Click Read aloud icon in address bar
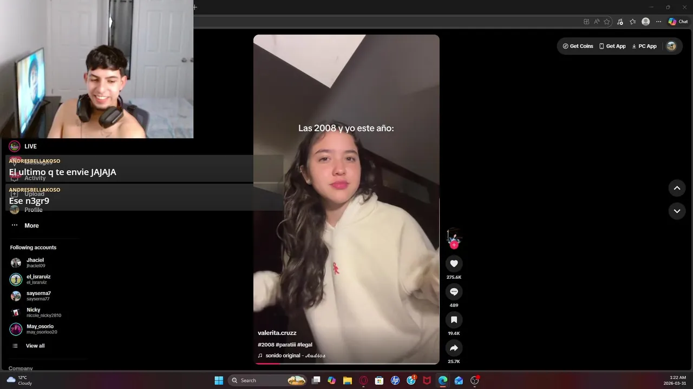This screenshot has height=389, width=693. 597,22
